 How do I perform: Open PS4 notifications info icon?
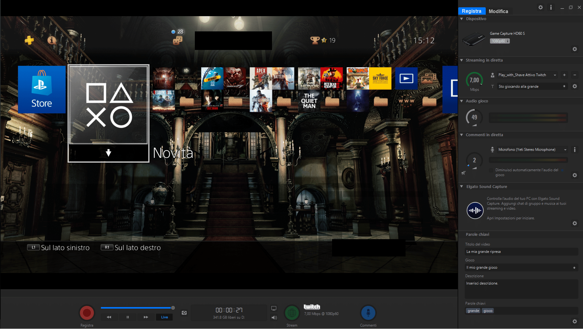52,40
